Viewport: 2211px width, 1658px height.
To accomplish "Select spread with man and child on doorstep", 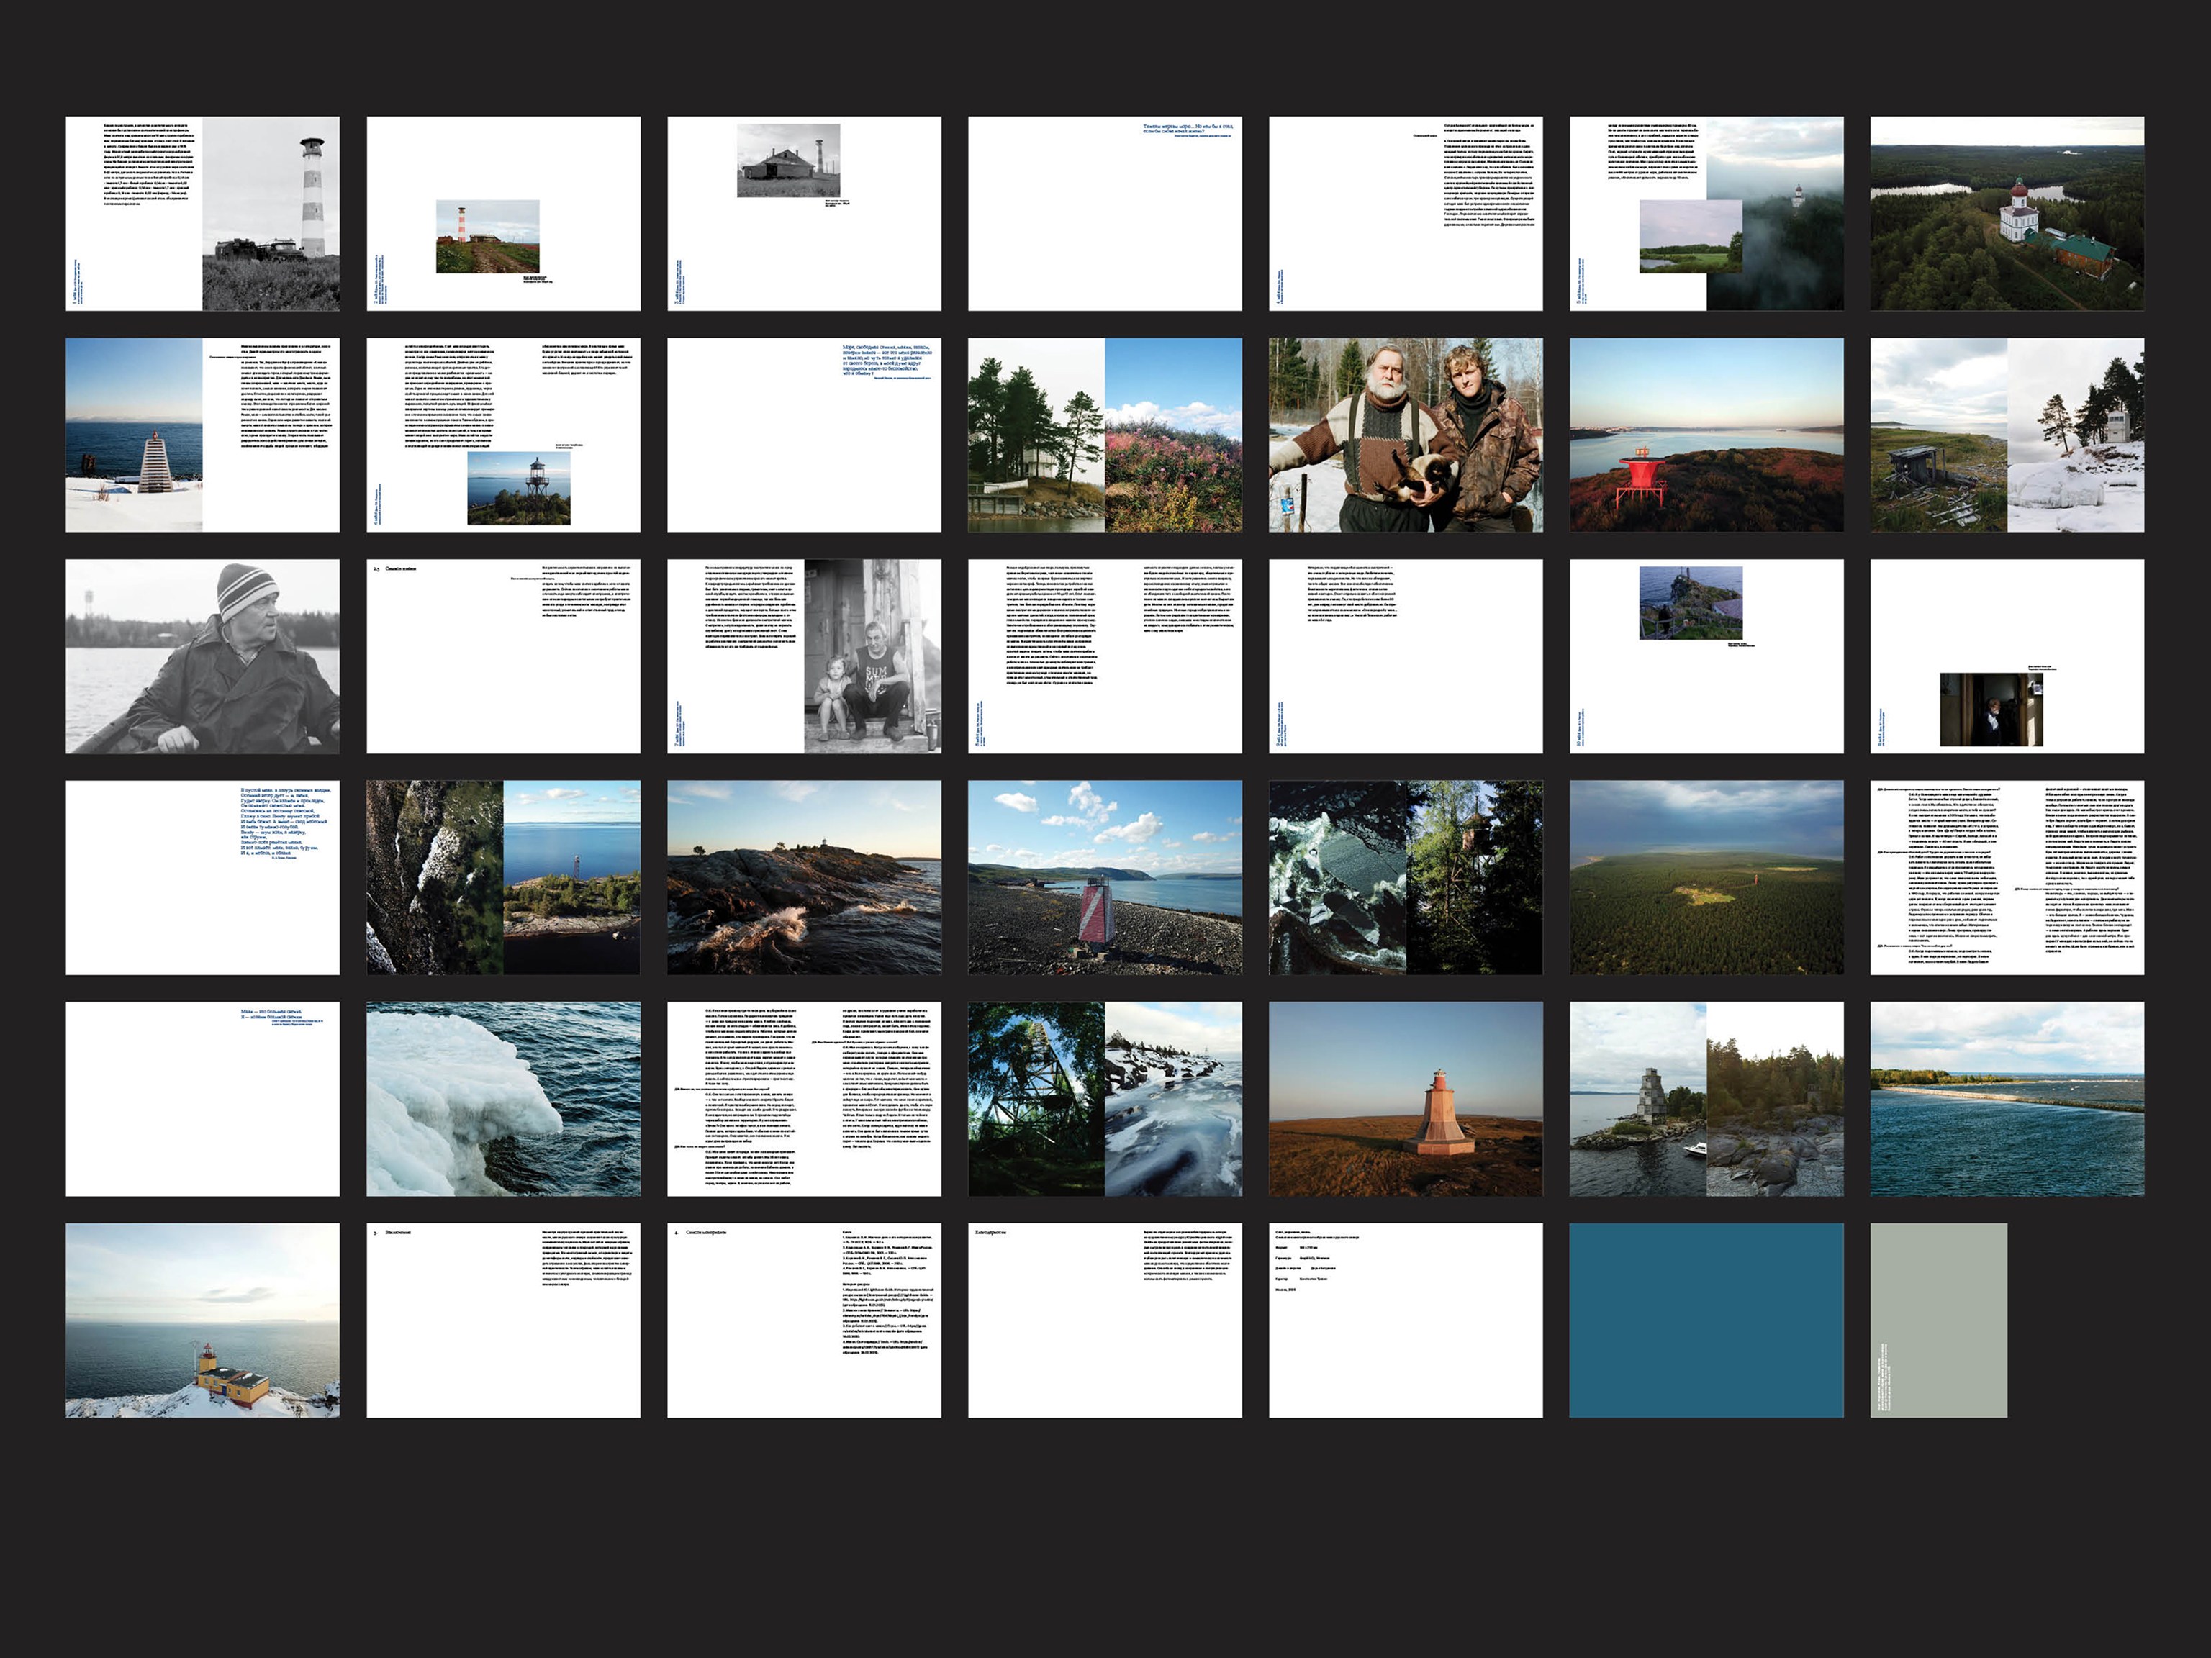I will [x=804, y=656].
